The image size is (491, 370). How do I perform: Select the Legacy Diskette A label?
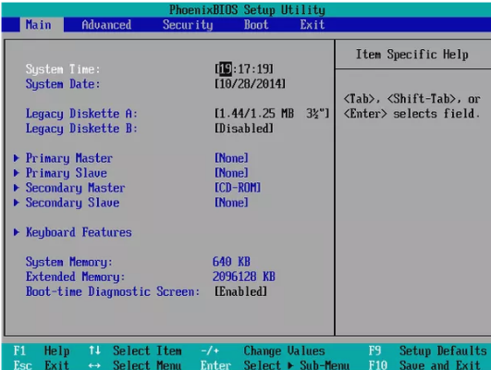pyautogui.click(x=81, y=114)
